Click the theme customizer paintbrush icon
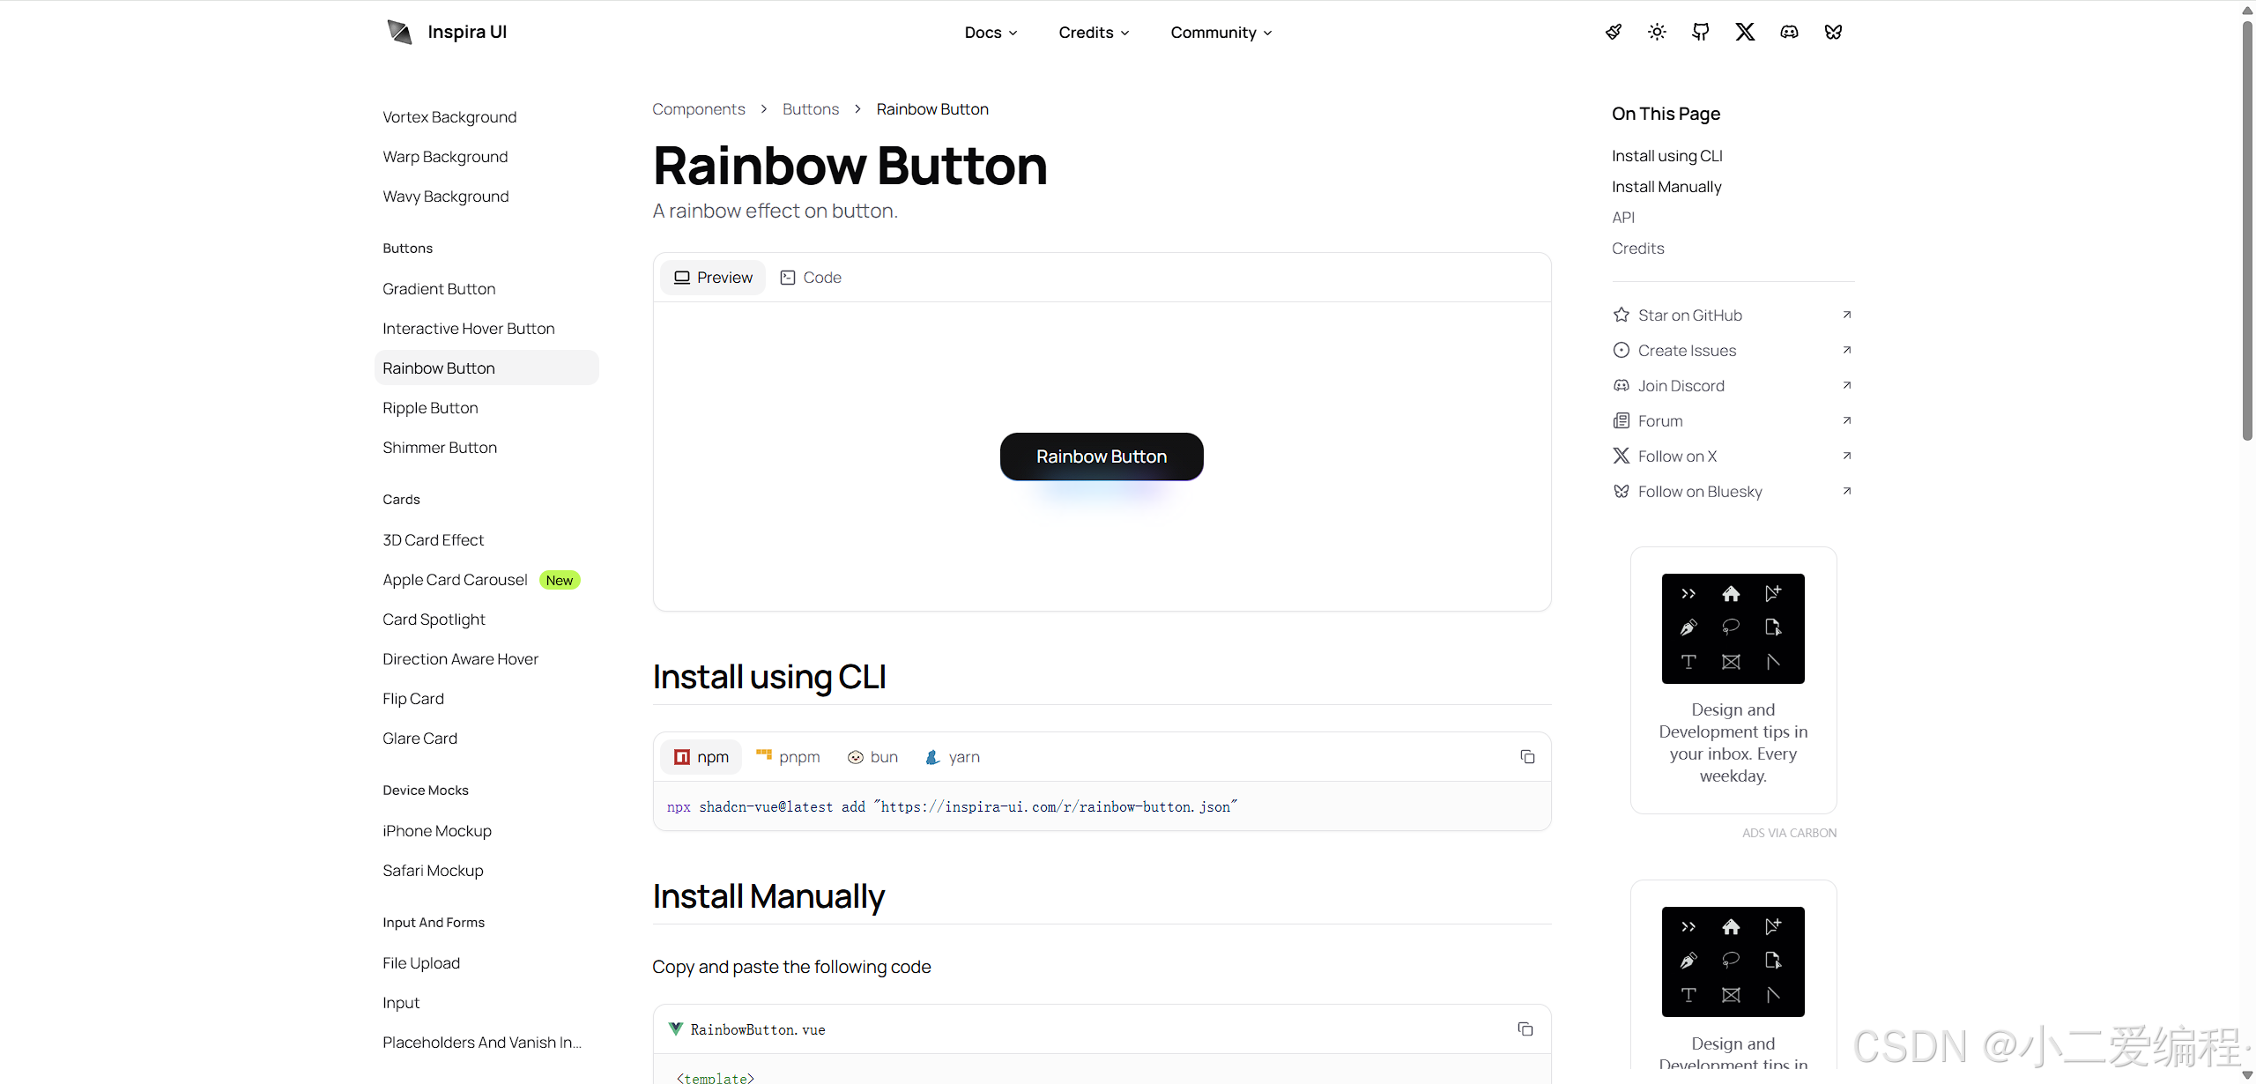2256x1084 pixels. [x=1613, y=33]
